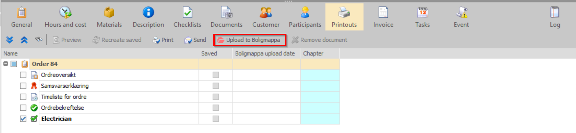Check the Samsvarserklæring checkbox
Image resolution: width=576 pixels, height=133 pixels.
pos(23,86)
